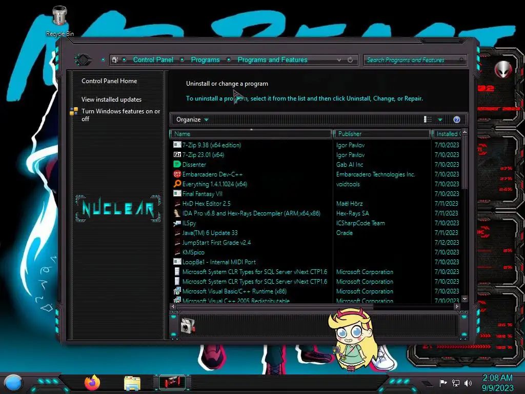Sort by the Name column header
Screen dimensions: 525x394
251,134
